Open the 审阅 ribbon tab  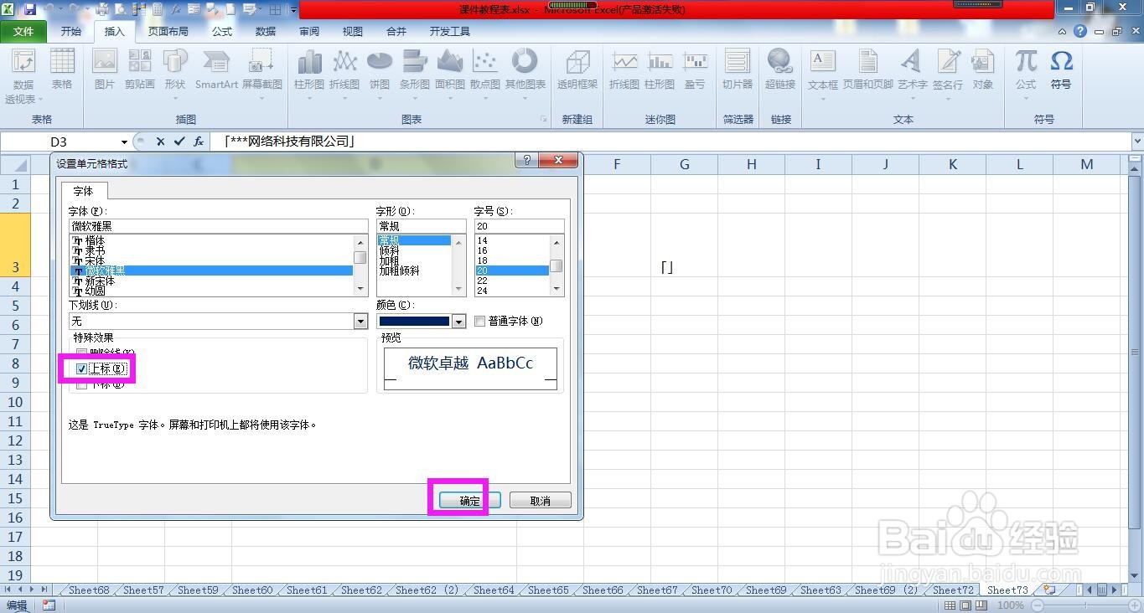click(x=308, y=31)
